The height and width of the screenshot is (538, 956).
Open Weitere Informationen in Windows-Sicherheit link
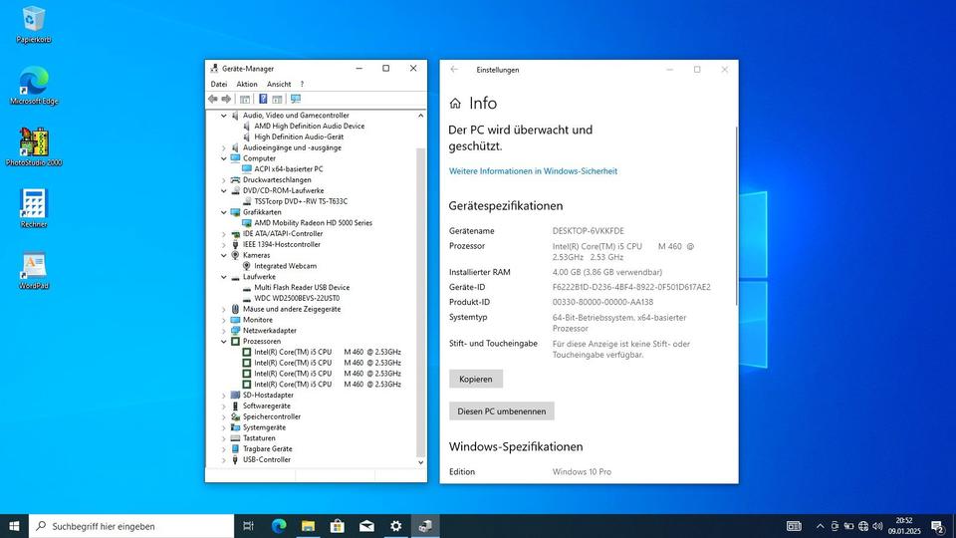pyautogui.click(x=533, y=171)
